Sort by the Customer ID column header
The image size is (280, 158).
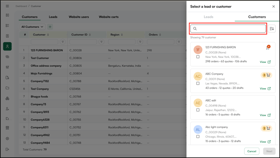pyautogui.click(x=81, y=35)
